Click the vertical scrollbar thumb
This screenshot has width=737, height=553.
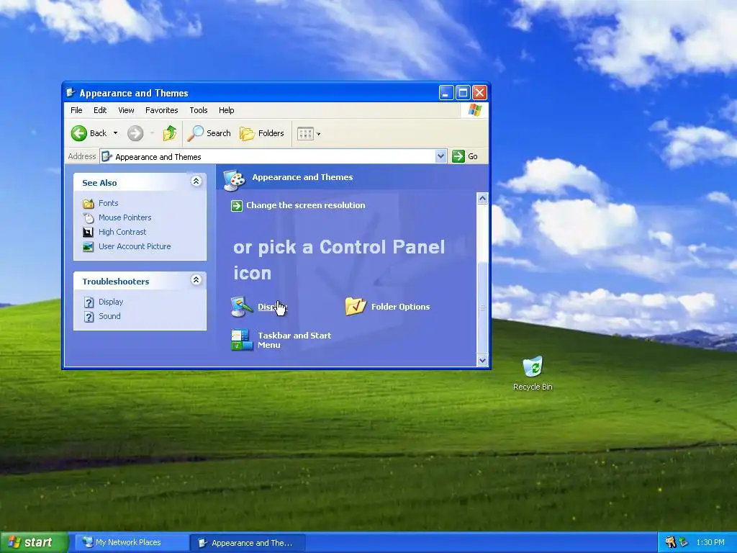coord(482,307)
